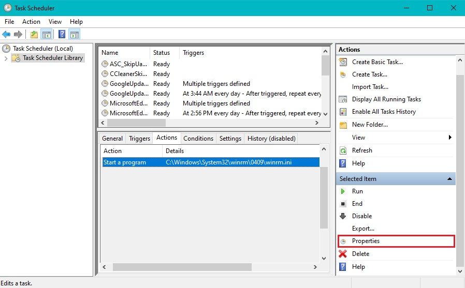Click the Forward arrow toolbar icon

click(18, 35)
